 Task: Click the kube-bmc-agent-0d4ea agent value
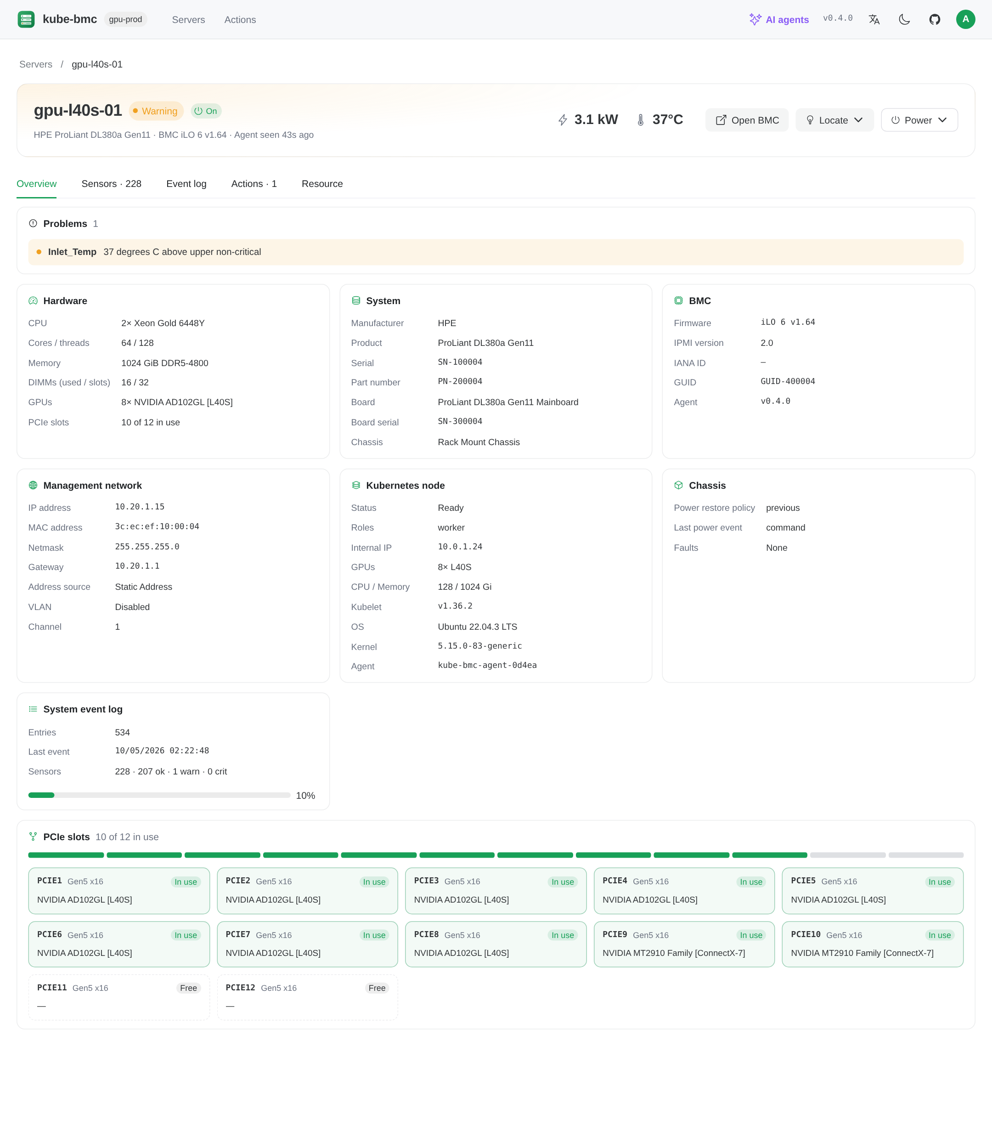click(487, 666)
